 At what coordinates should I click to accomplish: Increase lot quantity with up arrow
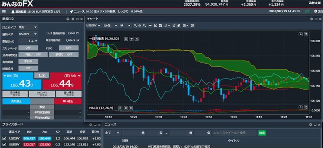(x=32, y=41)
